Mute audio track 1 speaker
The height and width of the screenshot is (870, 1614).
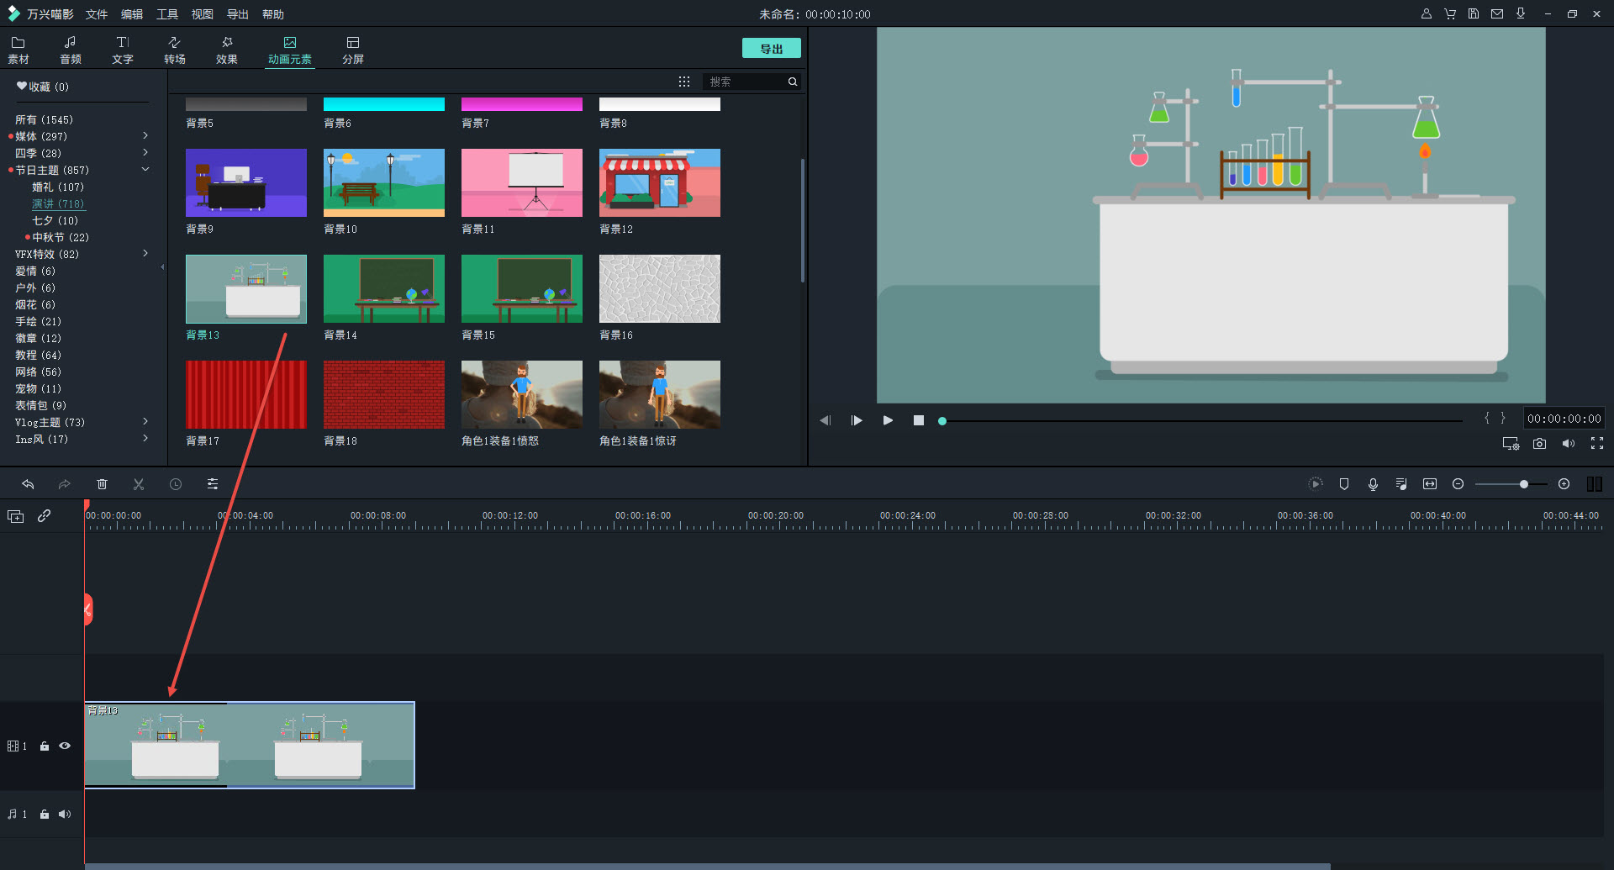pyautogui.click(x=65, y=814)
